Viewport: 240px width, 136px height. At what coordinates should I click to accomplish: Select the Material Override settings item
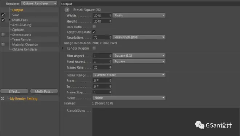[25, 44]
